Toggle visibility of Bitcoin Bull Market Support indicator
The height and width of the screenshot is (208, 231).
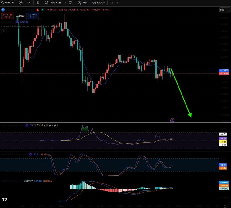point(53,26)
